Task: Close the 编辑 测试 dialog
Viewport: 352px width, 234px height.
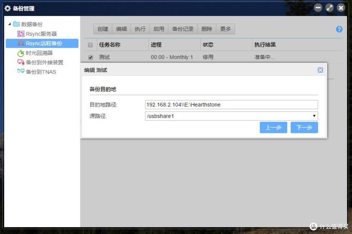Action: (320, 70)
